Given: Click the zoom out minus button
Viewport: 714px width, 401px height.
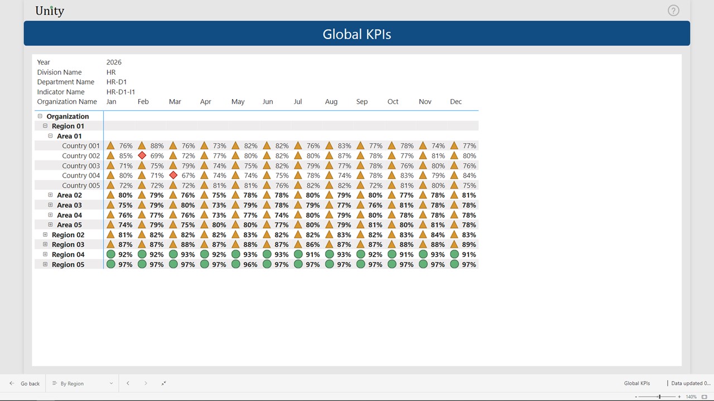Looking at the screenshot, I should click(636, 397).
